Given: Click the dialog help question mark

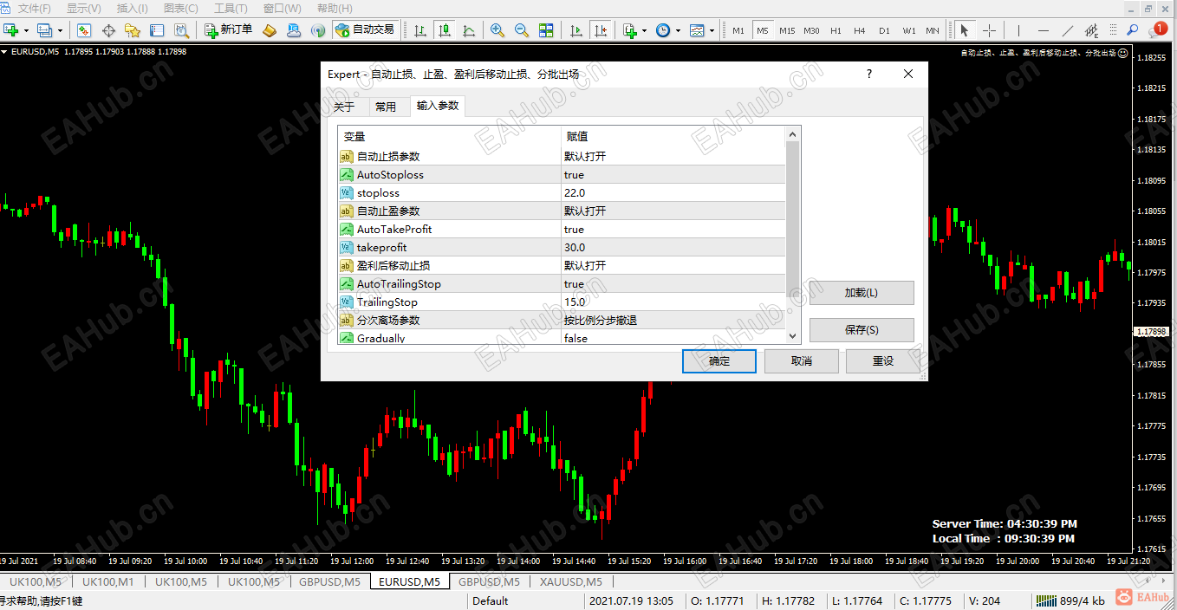Looking at the screenshot, I should 869,75.
